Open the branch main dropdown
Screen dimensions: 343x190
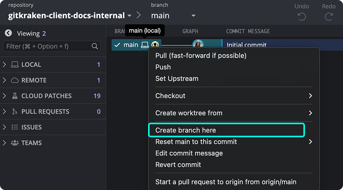193,16
